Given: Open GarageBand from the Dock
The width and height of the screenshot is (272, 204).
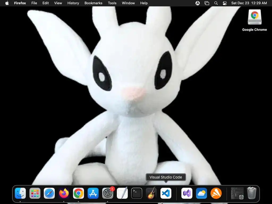Looking at the screenshot, I should click(x=151, y=193).
